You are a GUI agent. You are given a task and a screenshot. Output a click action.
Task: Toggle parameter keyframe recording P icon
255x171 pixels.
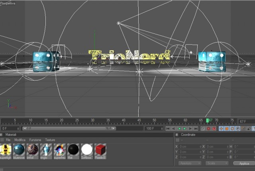click(x=238, y=129)
